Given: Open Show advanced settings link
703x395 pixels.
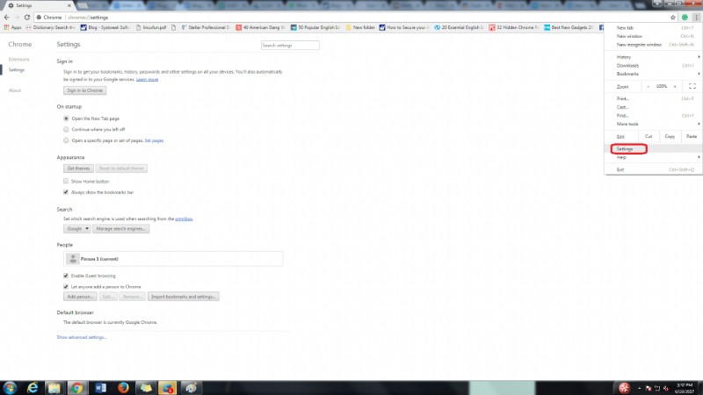Looking at the screenshot, I should 82,337.
